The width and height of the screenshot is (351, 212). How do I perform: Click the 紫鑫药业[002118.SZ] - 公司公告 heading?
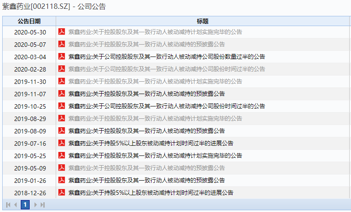[x=54, y=6]
